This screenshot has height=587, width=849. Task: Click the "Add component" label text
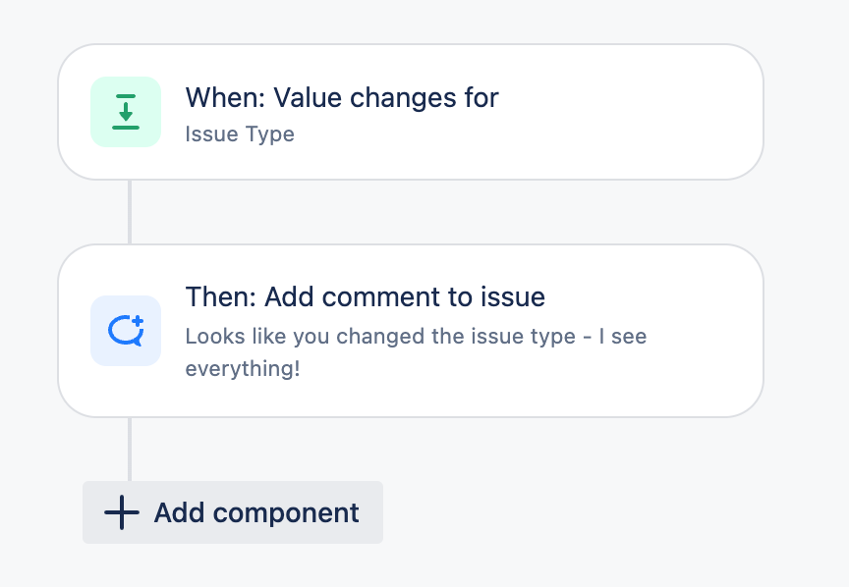coord(256,512)
